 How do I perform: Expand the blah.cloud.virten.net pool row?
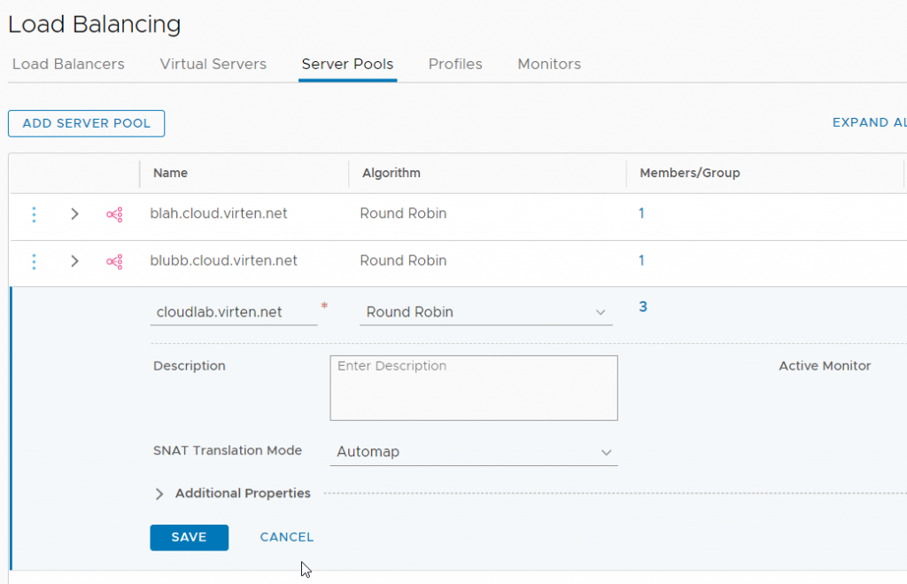(74, 214)
